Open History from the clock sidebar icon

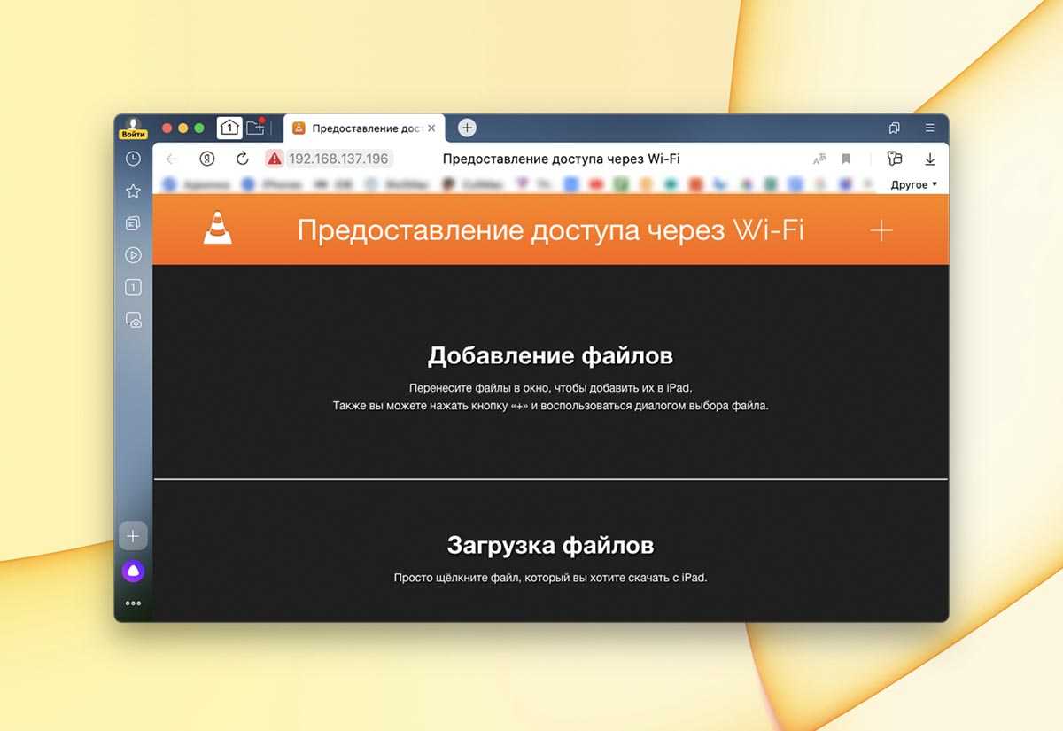tap(133, 159)
